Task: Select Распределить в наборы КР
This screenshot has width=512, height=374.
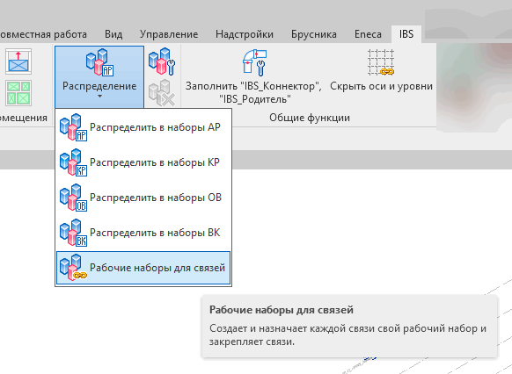Action: point(143,162)
